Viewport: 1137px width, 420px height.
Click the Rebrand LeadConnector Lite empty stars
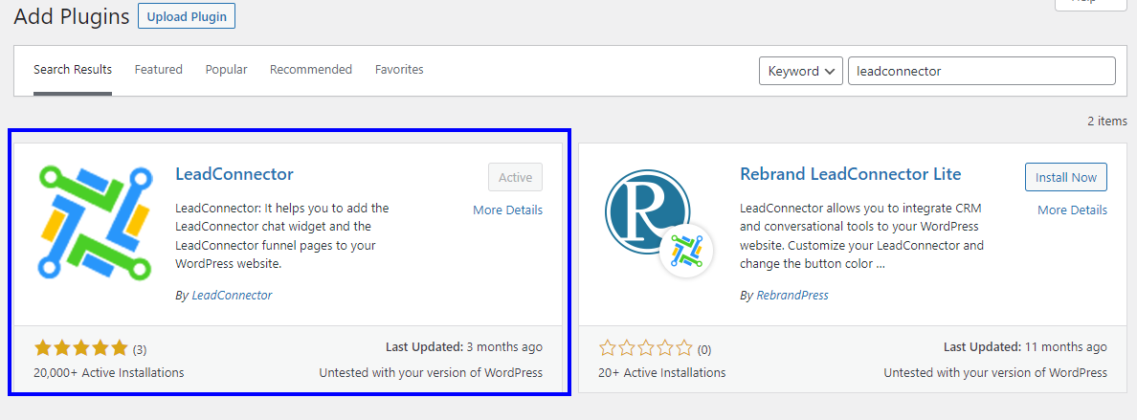click(x=645, y=348)
